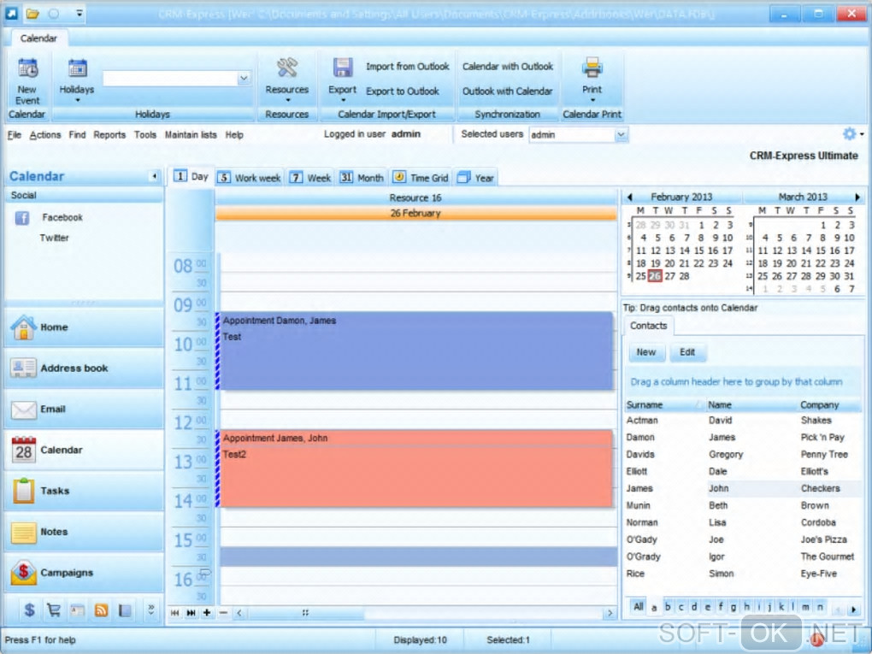The width and height of the screenshot is (872, 654).
Task: Open the File menu
Action: point(14,134)
